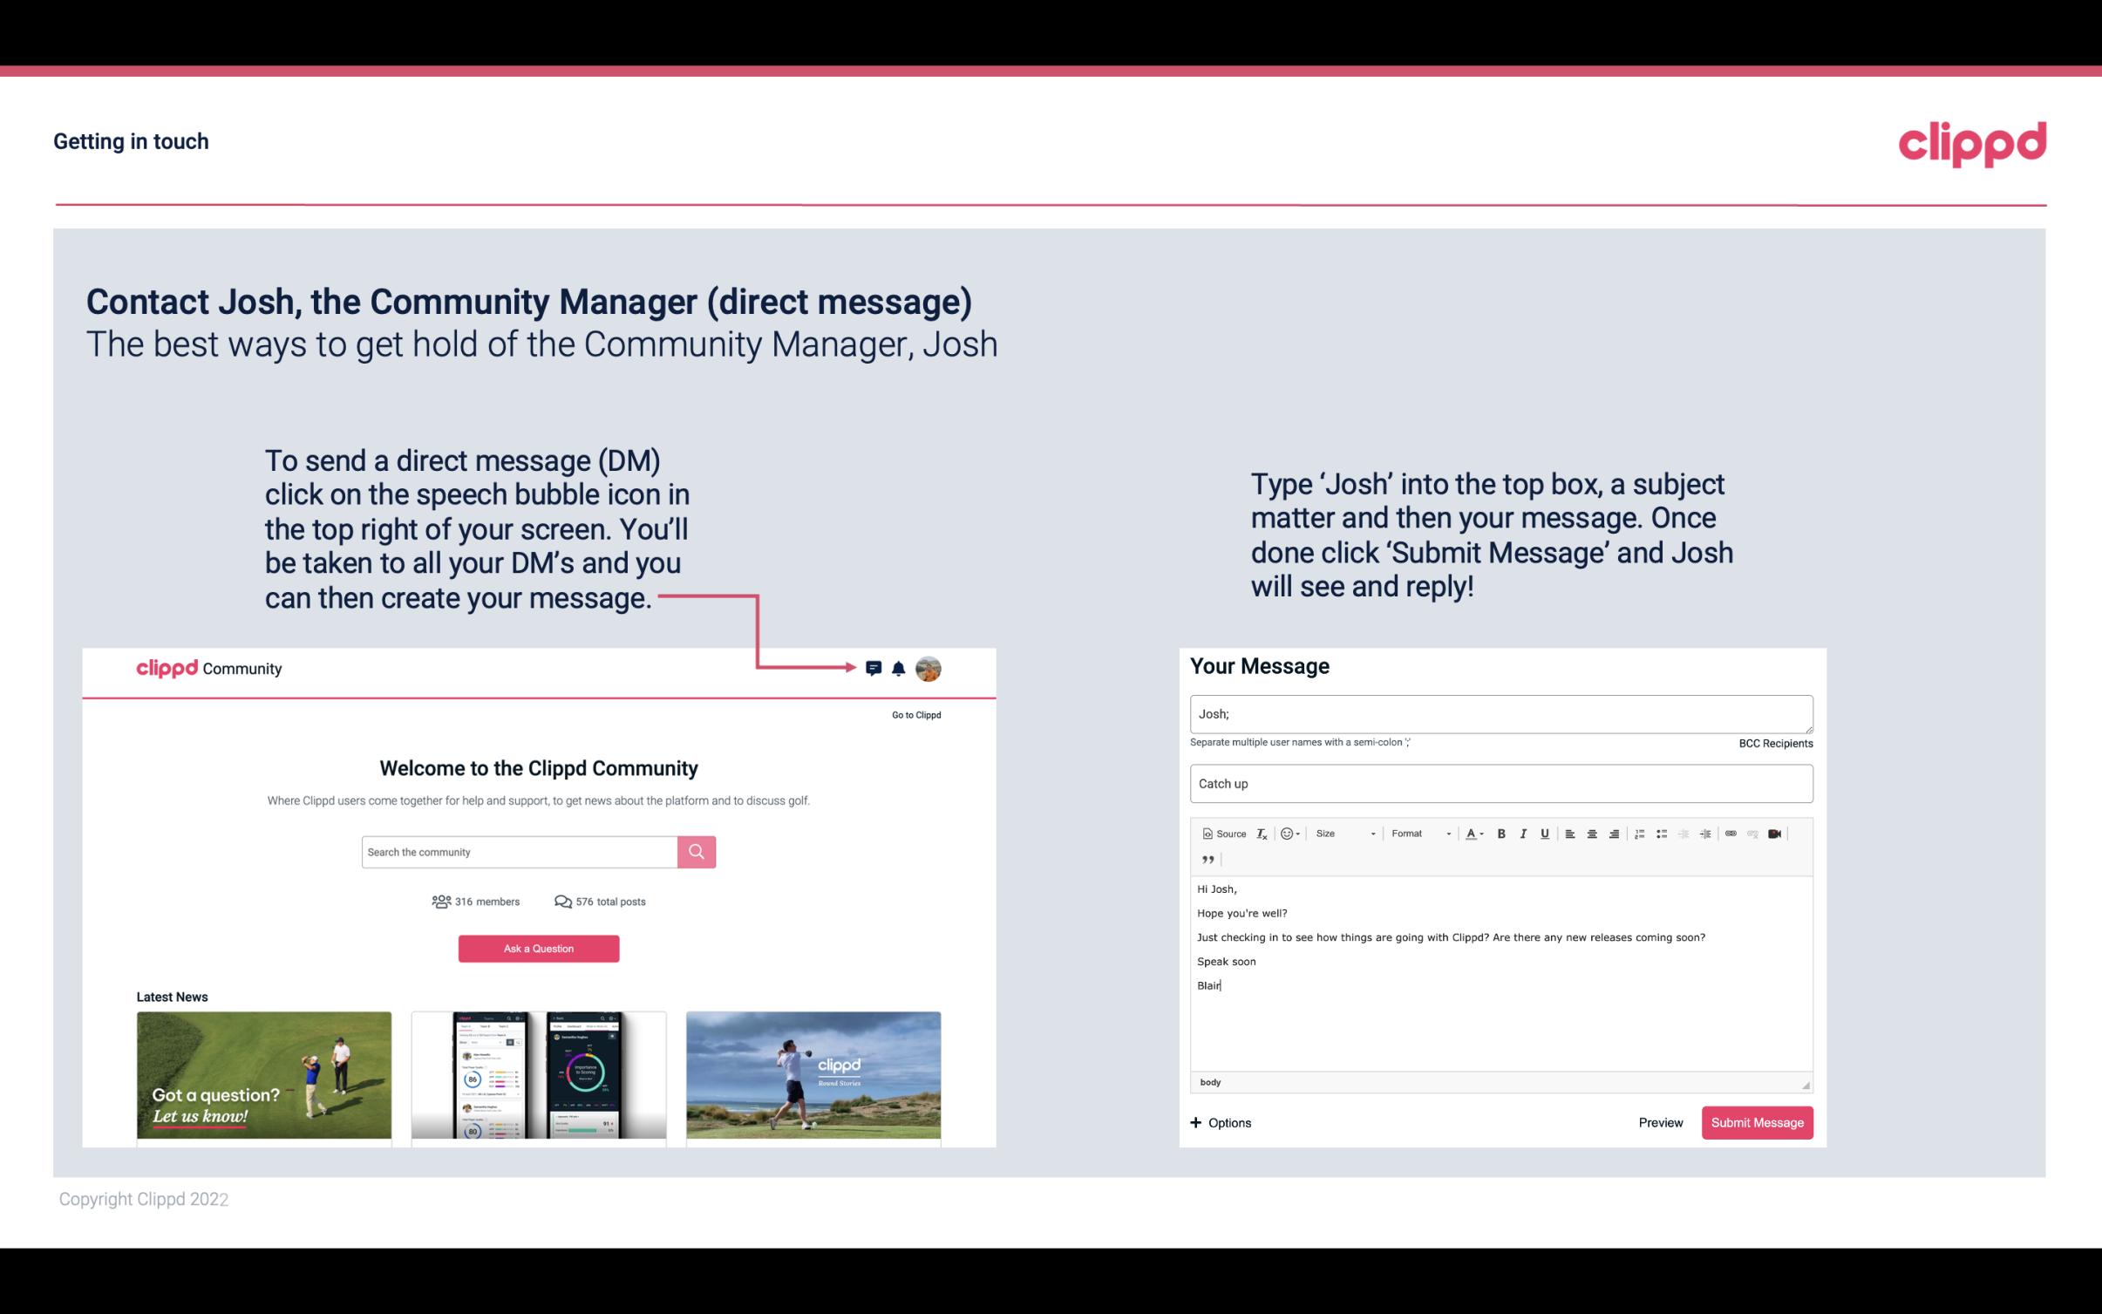The height and width of the screenshot is (1314, 2102).
Task: Click the recipient username input field
Action: (1500, 713)
